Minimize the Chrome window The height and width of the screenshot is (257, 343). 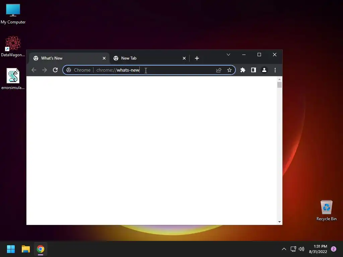coord(244,55)
